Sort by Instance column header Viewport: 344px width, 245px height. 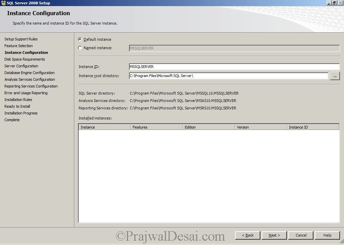[105, 127]
